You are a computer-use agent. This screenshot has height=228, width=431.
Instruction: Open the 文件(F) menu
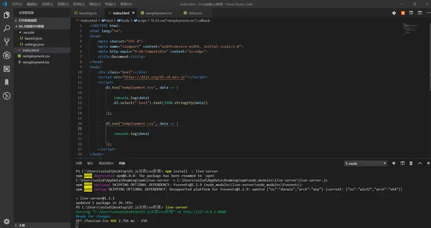(x=17, y=4)
